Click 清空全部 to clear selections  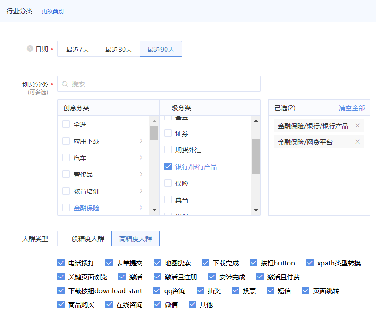[x=352, y=108]
